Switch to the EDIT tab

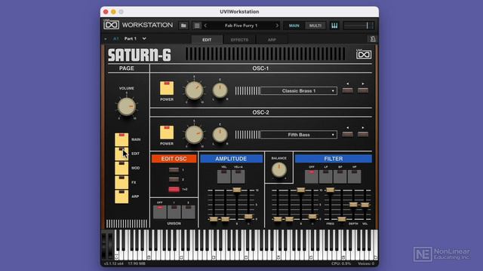coord(207,40)
